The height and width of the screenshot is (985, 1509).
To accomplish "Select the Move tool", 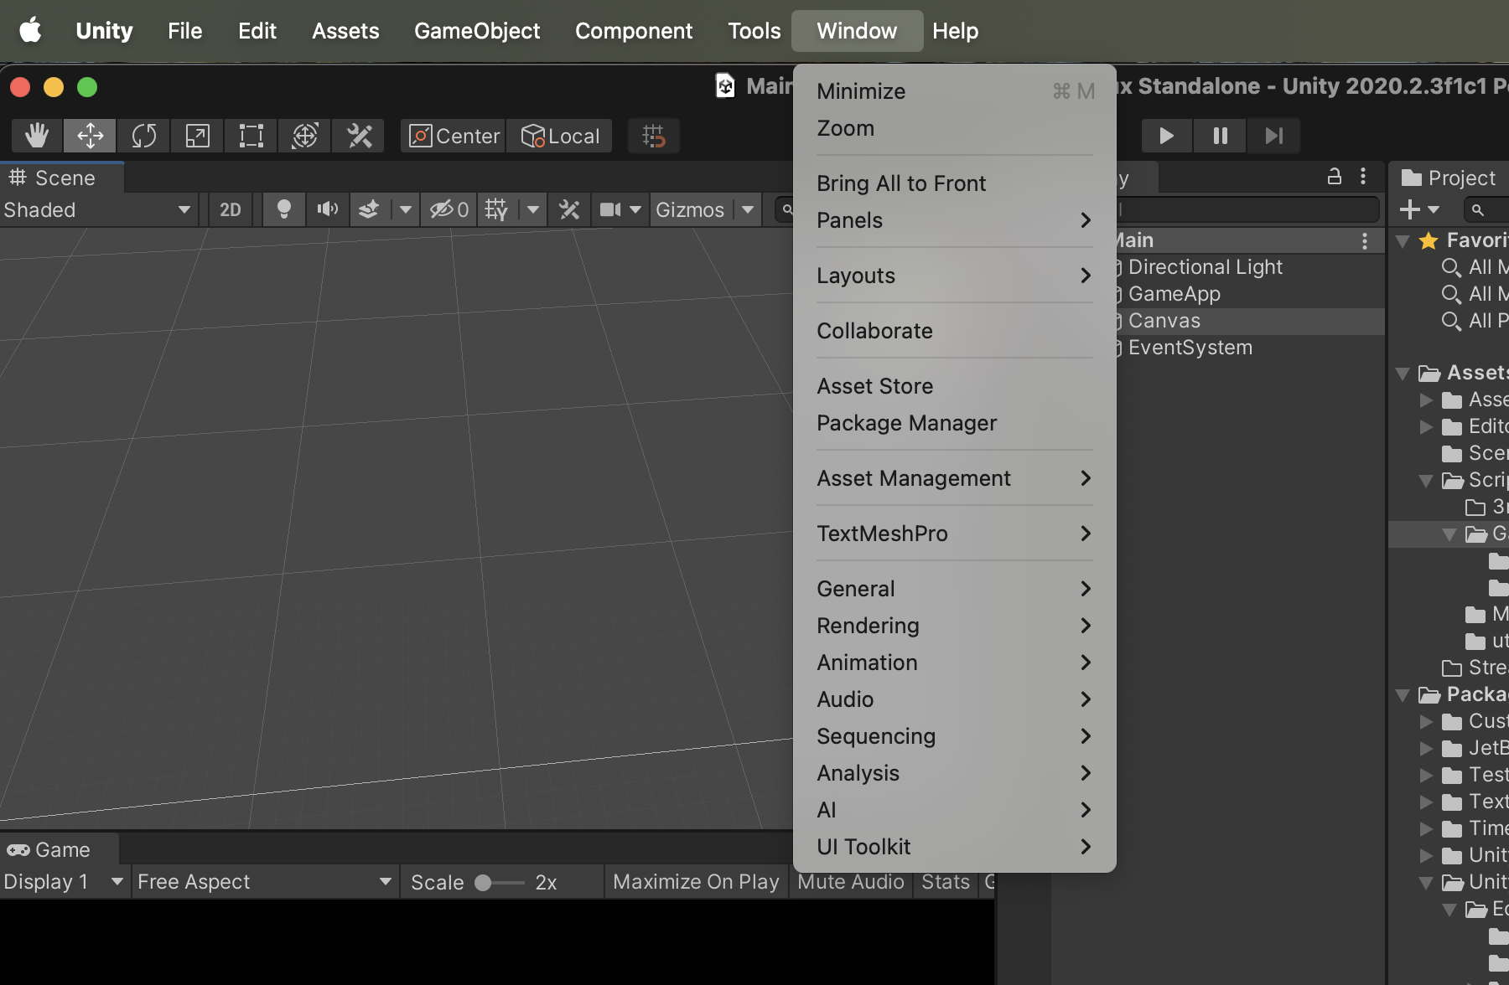I will click(91, 136).
